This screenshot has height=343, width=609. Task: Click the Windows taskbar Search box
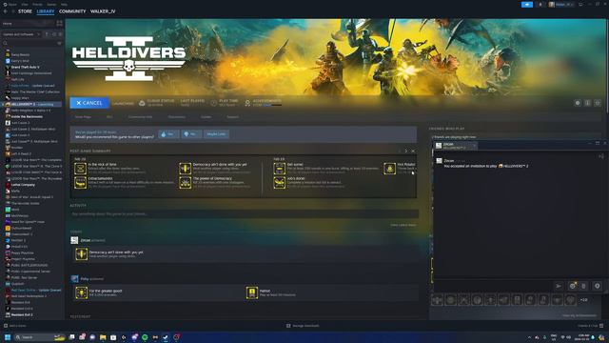(x=40, y=337)
